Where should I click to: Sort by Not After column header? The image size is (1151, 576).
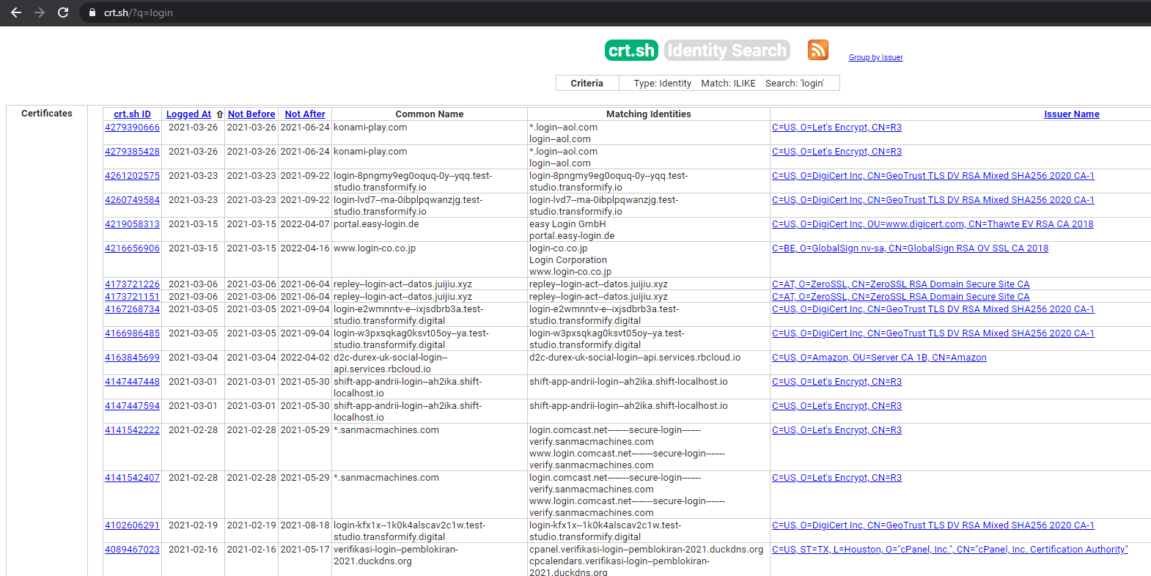305,114
